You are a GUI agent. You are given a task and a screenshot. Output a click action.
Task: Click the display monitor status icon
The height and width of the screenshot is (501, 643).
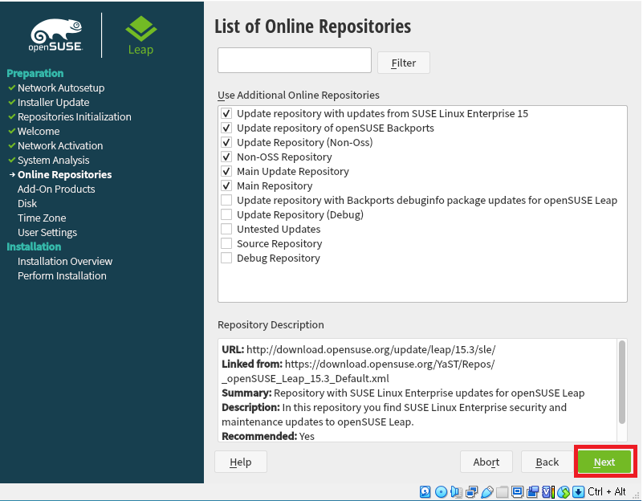pos(518,491)
